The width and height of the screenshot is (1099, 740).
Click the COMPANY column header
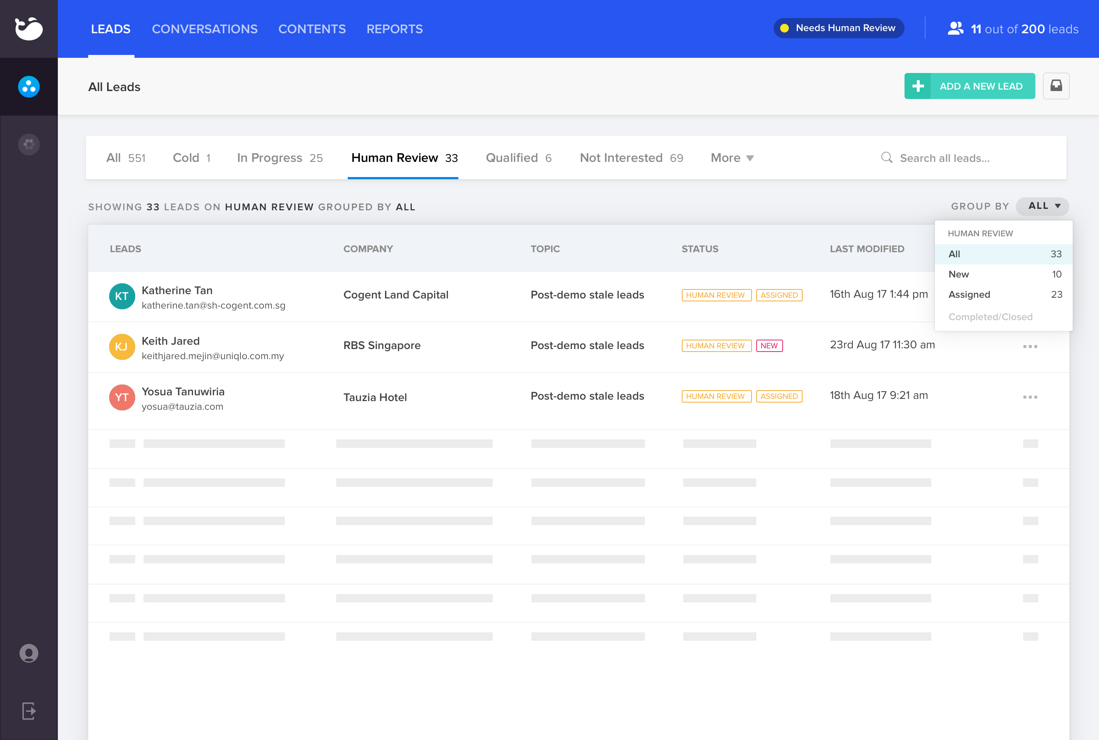click(x=368, y=249)
